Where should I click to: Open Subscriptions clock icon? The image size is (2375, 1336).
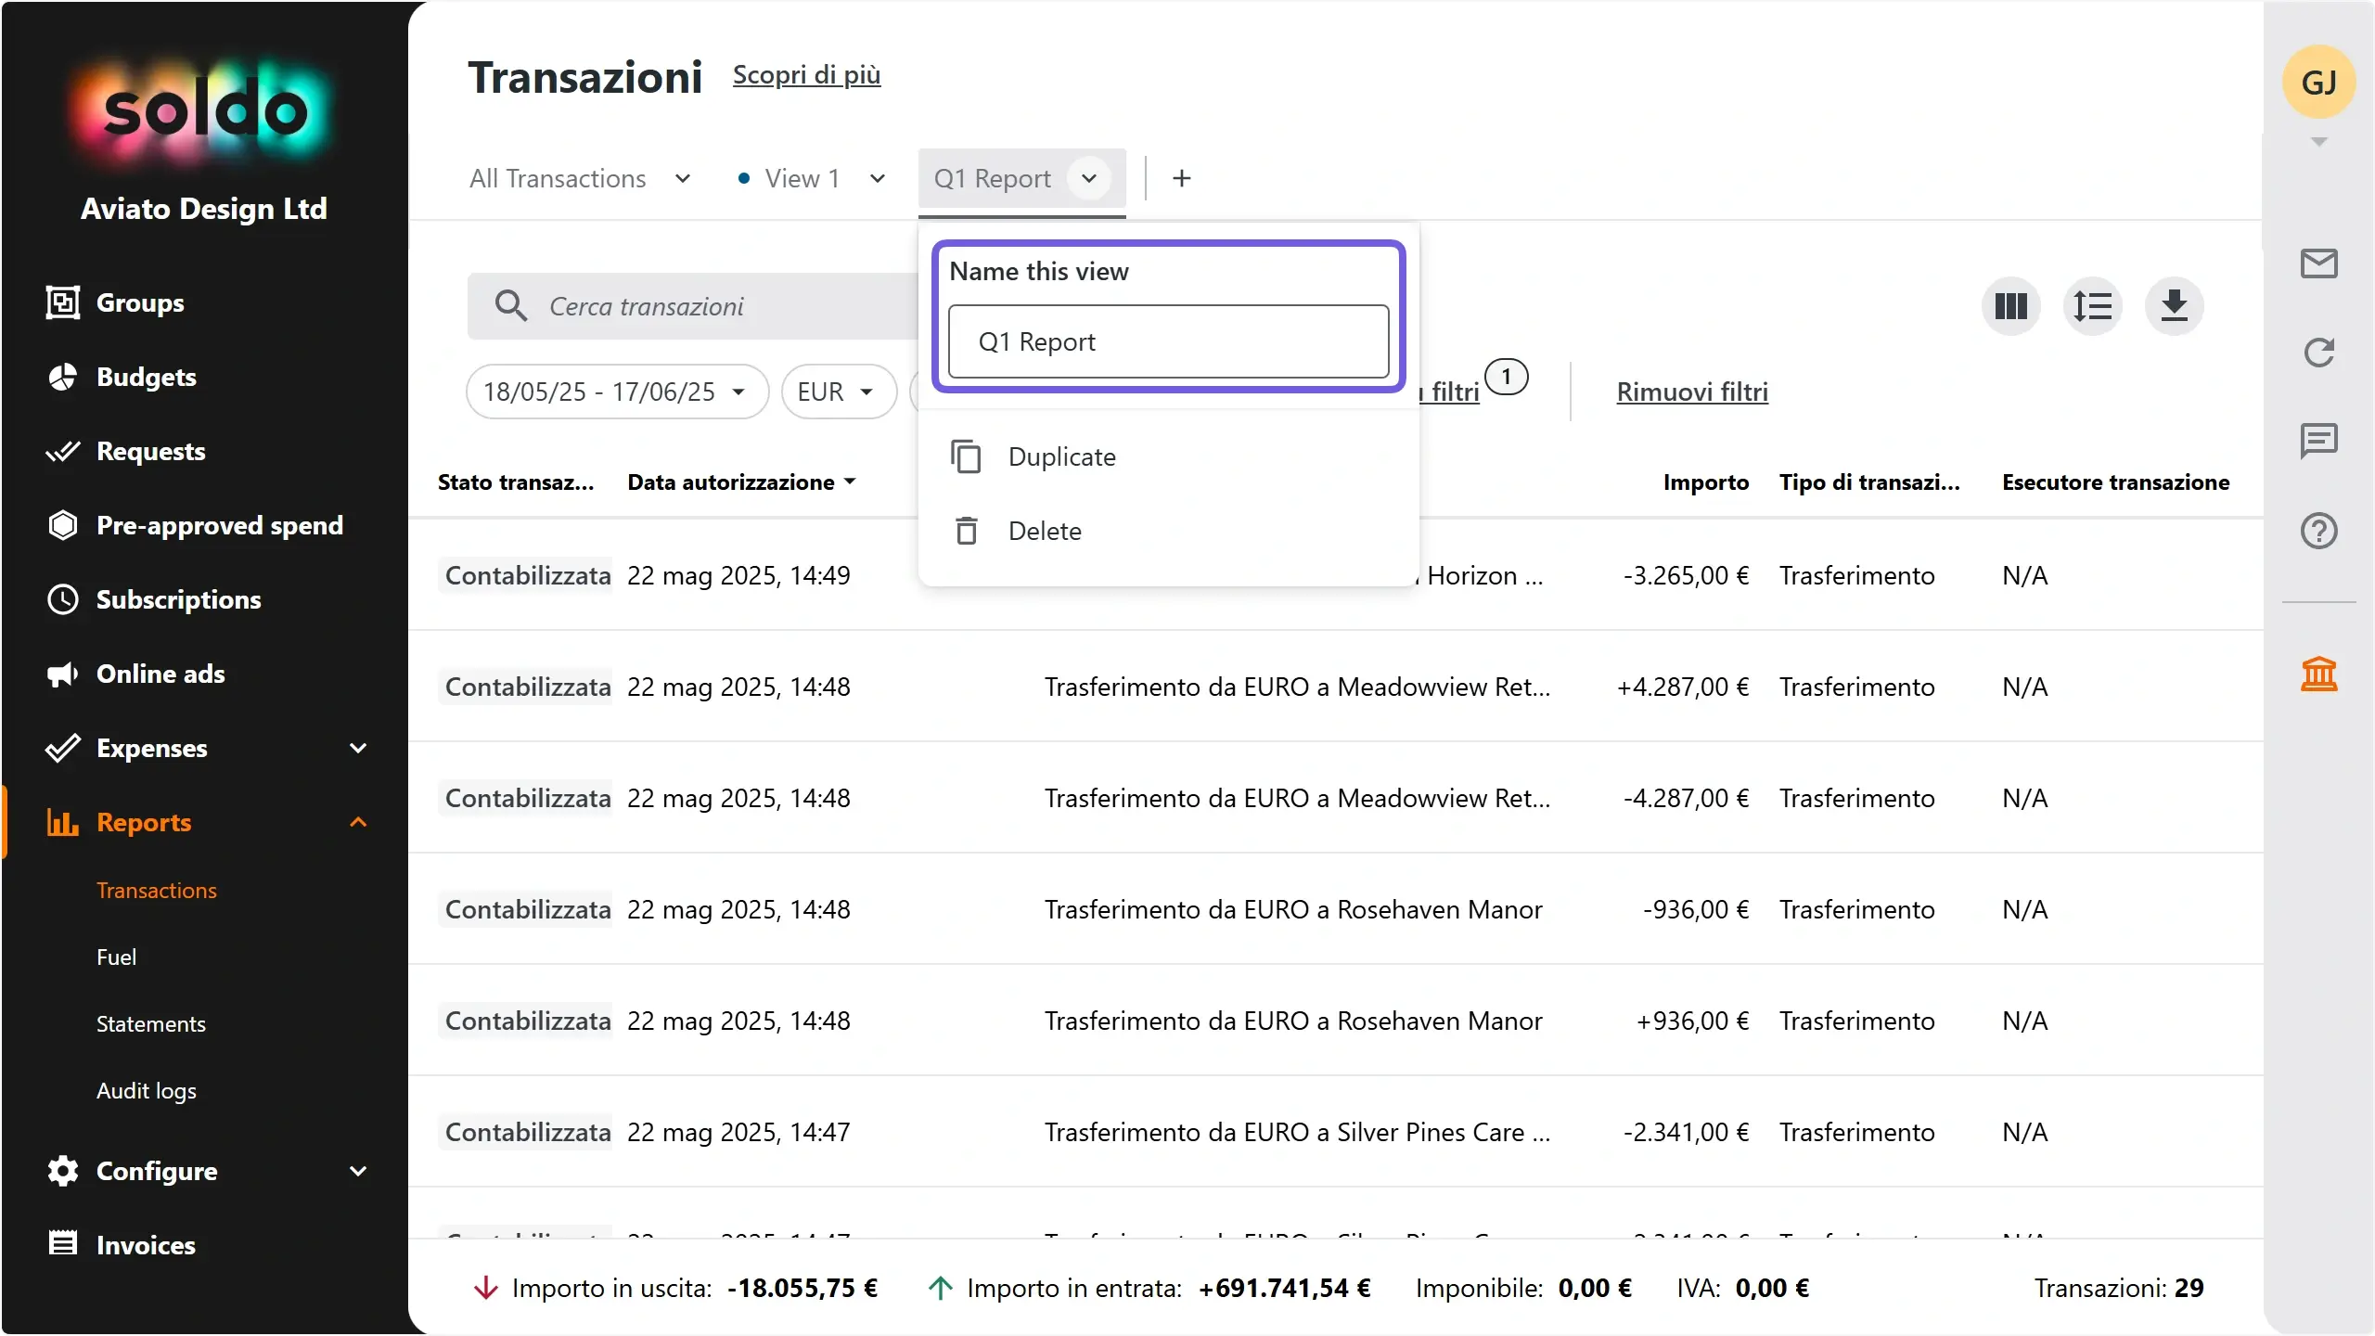pos(62,599)
